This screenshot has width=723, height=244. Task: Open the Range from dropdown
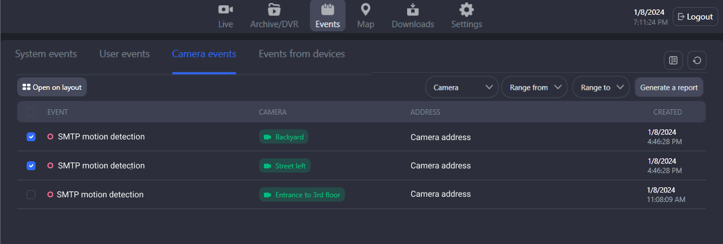click(x=534, y=87)
